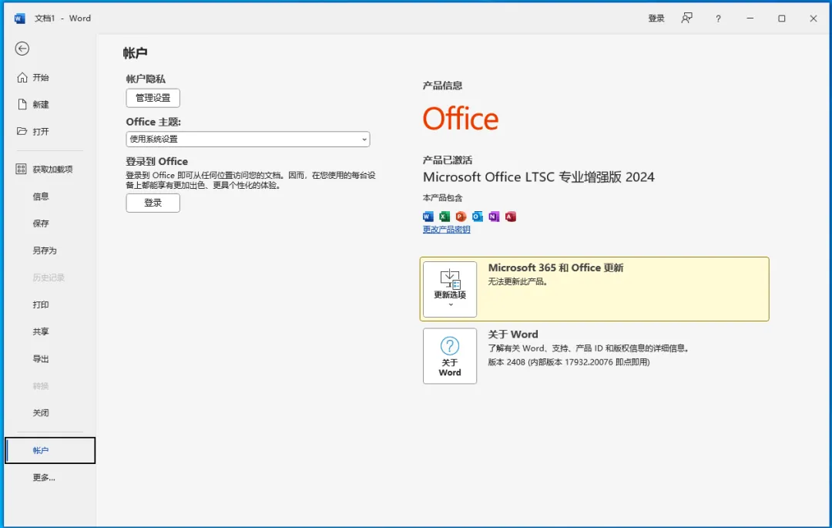This screenshot has width=832, height=528.
Task: Maximize the Word window
Action: [x=782, y=18]
